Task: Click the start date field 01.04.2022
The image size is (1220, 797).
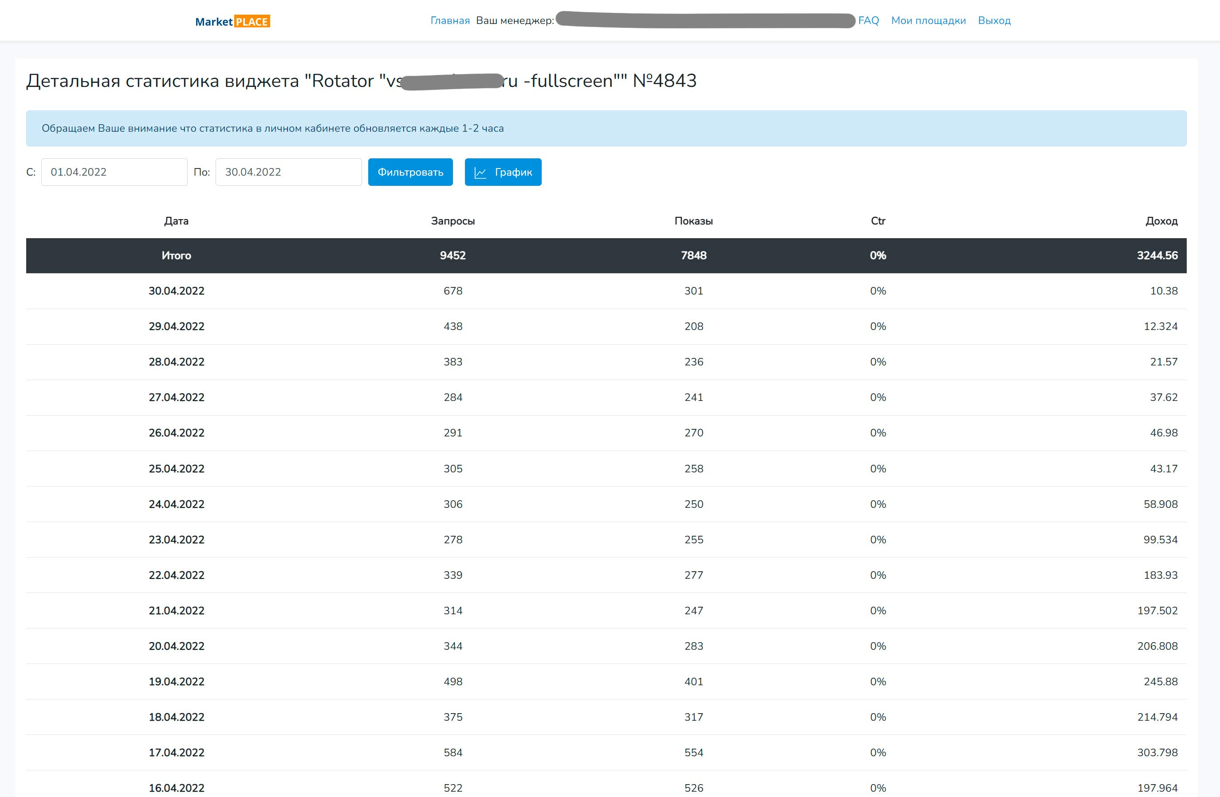Action: [114, 172]
